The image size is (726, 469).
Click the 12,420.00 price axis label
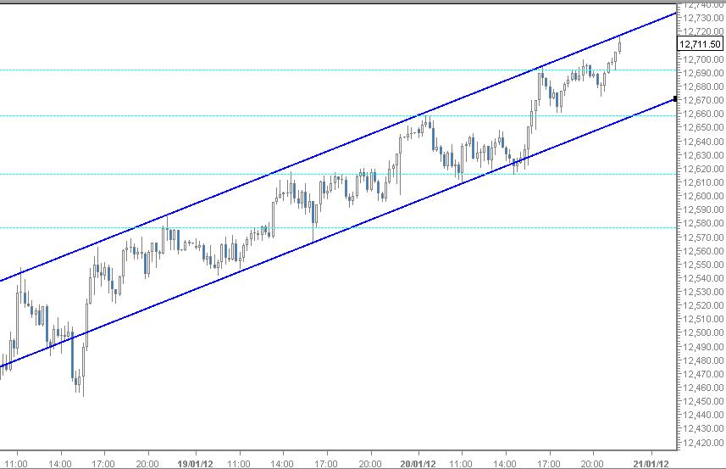(703, 443)
